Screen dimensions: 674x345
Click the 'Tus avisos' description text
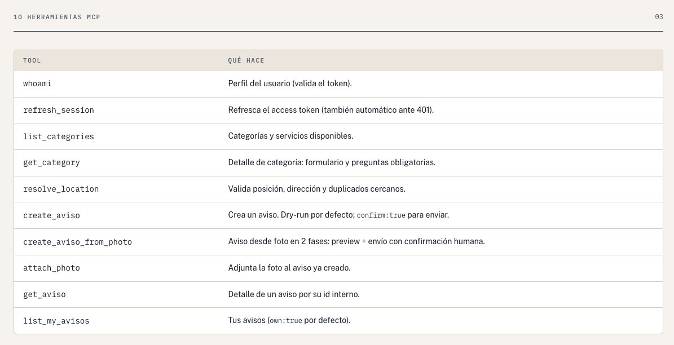(x=289, y=321)
